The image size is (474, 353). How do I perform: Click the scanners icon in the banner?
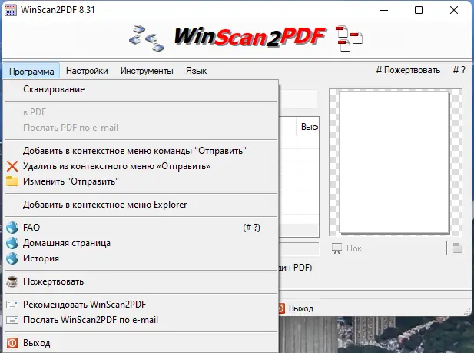pos(147,38)
